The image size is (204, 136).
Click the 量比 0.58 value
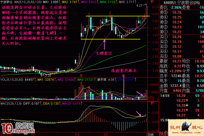[200, 86]
